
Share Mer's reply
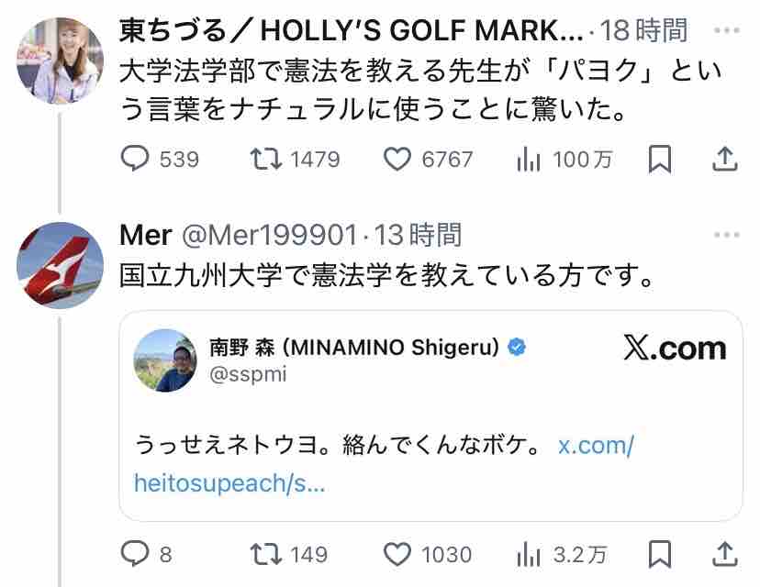click(725, 554)
